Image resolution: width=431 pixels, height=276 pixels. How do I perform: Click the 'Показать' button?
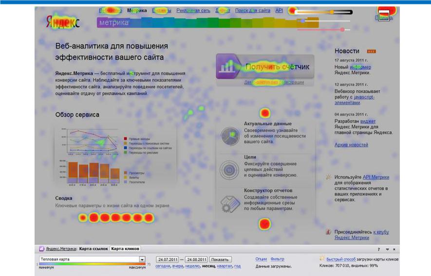coord(220,259)
